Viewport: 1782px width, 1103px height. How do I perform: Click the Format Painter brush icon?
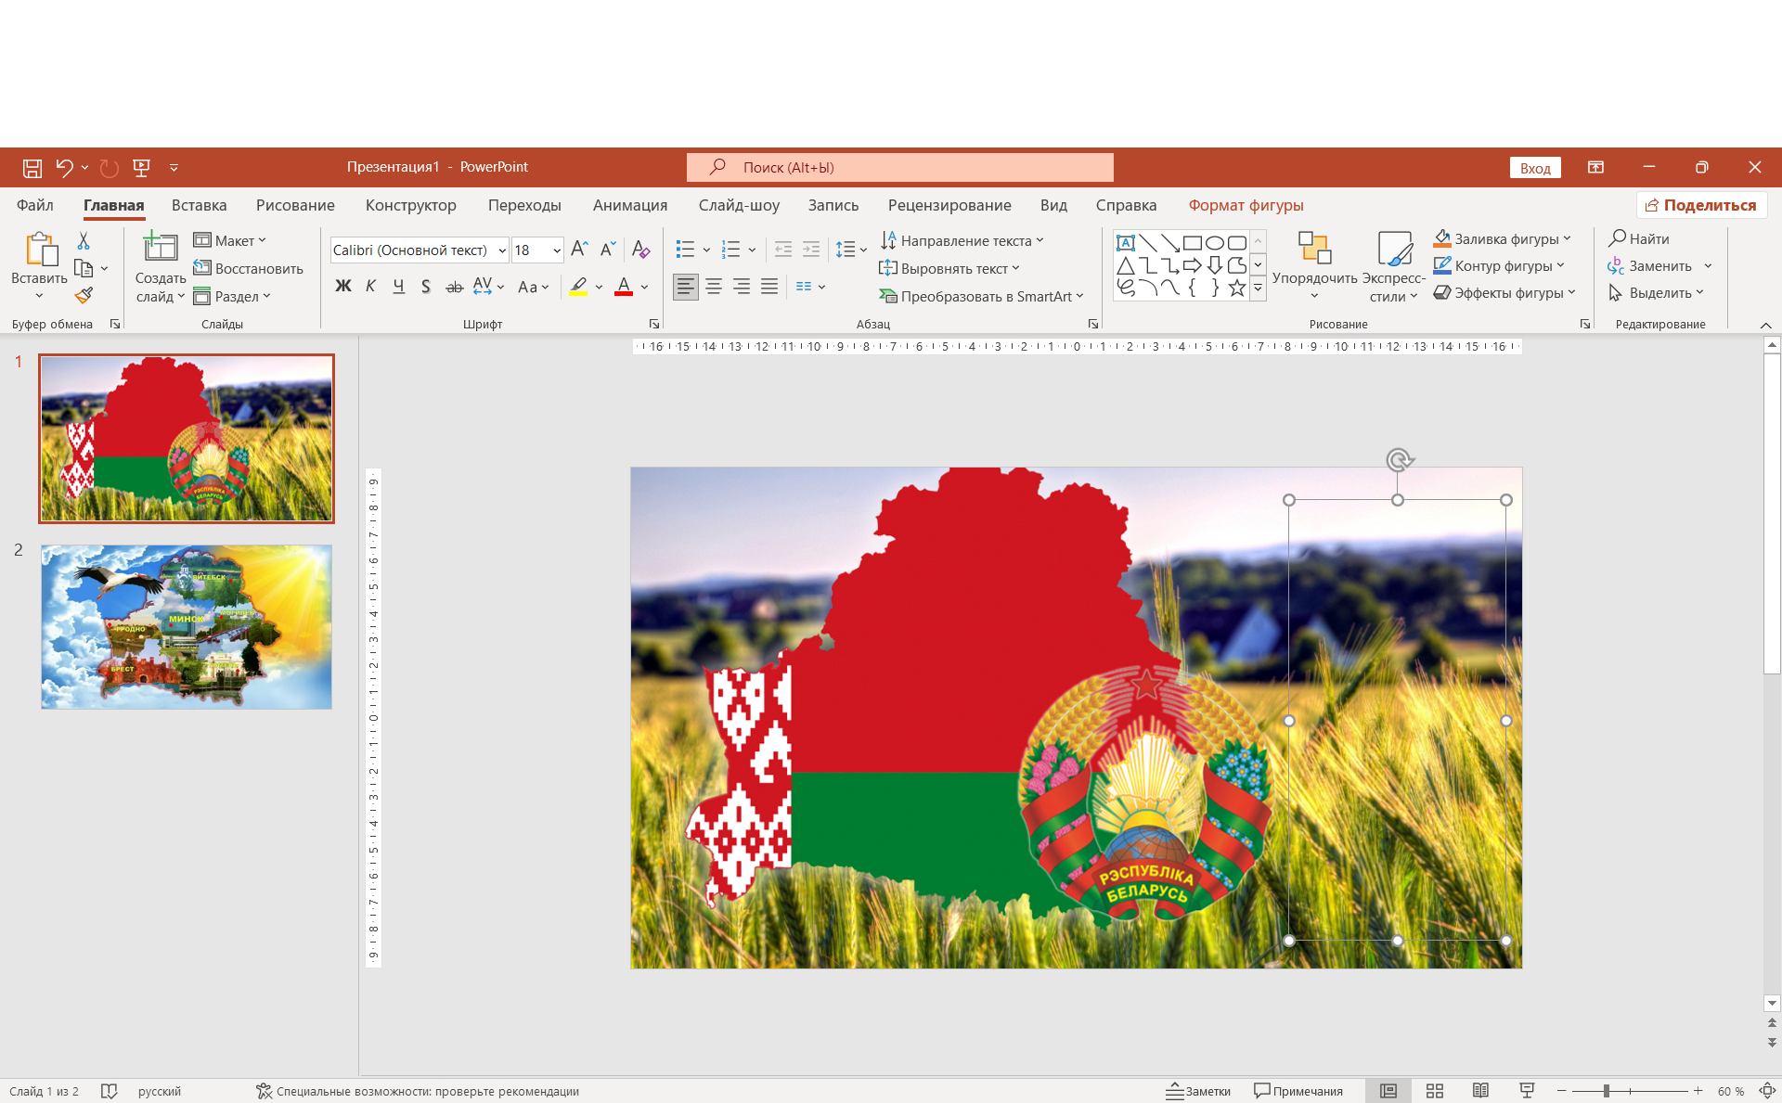84,296
